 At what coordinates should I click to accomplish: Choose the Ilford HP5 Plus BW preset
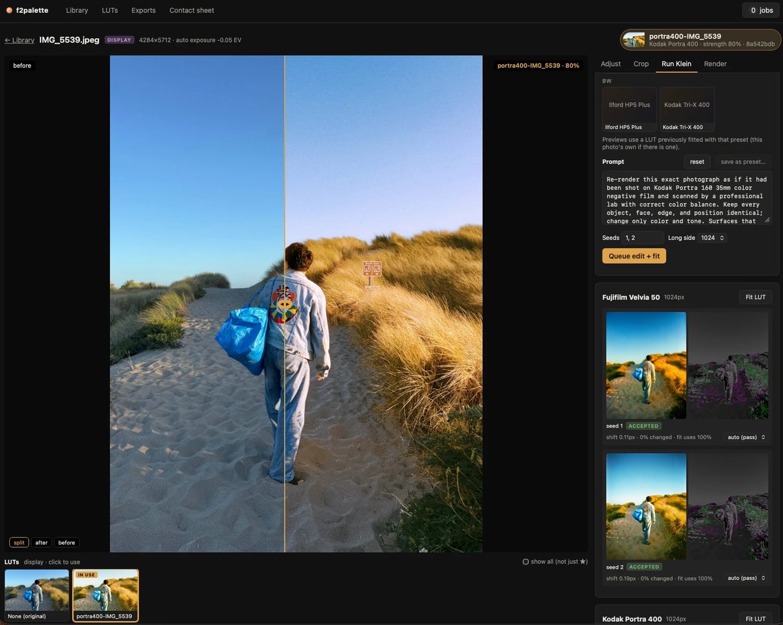629,109
